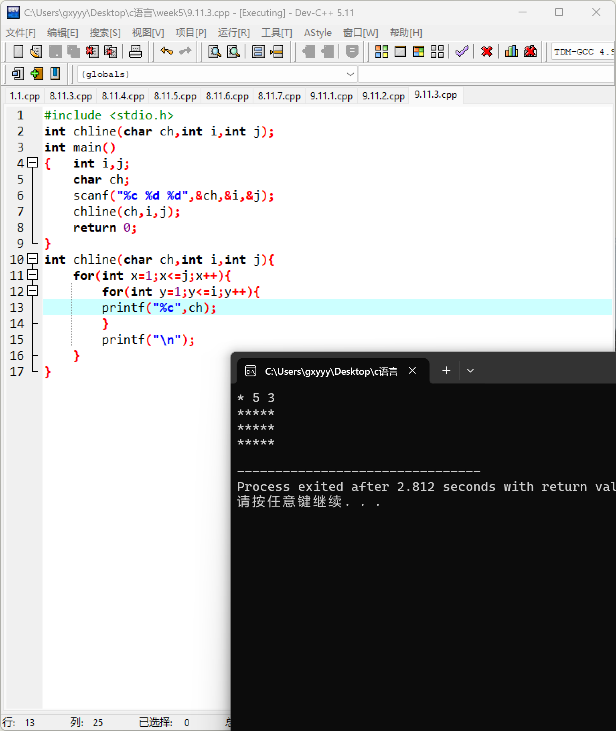Switch to the 8.11.7.cpp tab
This screenshot has width=616, height=731.
[280, 96]
